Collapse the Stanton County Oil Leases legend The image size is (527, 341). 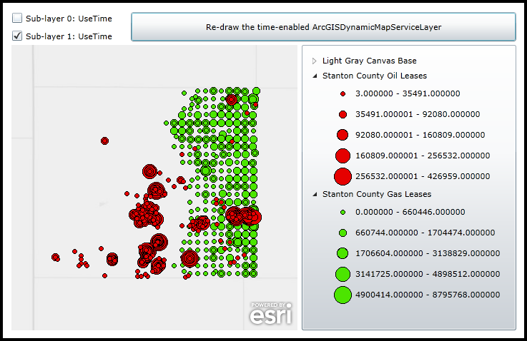[315, 76]
